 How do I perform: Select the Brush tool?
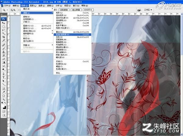[x=3, y=48]
